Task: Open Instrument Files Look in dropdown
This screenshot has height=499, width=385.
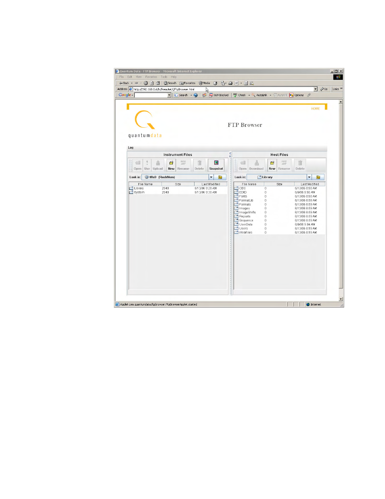Action: (x=211, y=177)
